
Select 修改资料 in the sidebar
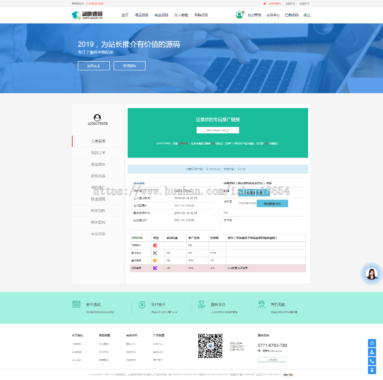tap(98, 211)
